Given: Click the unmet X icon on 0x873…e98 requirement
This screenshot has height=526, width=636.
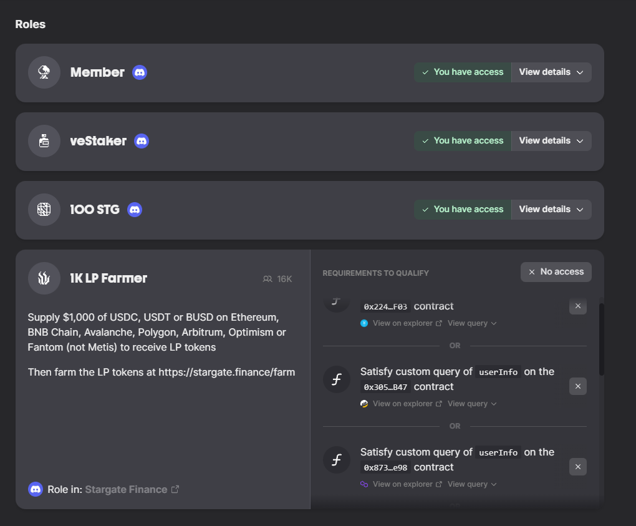Looking at the screenshot, I should [578, 467].
